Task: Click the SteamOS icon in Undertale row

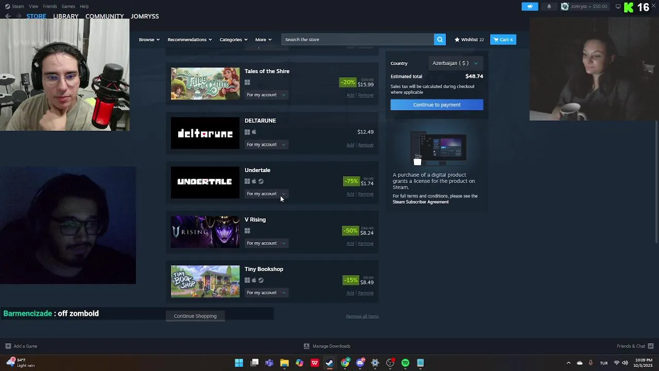Action: tap(261, 181)
